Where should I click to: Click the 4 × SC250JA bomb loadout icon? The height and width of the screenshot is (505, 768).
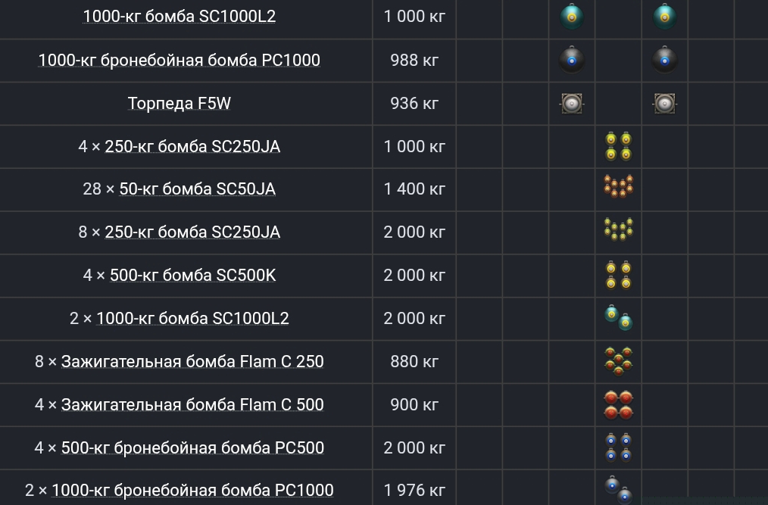618,146
